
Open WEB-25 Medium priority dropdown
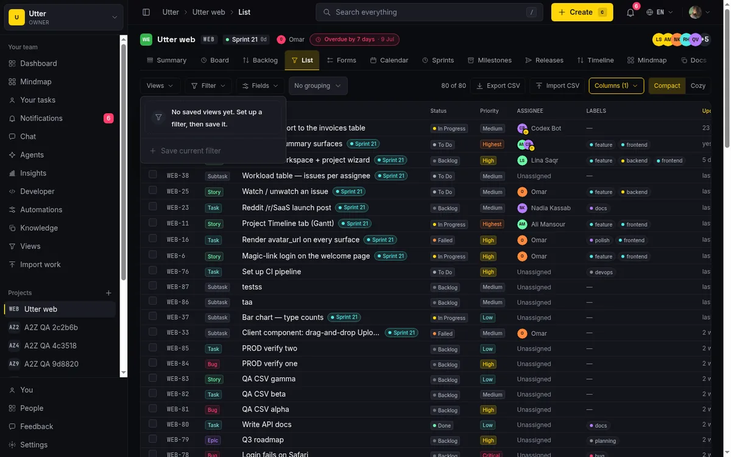492,192
